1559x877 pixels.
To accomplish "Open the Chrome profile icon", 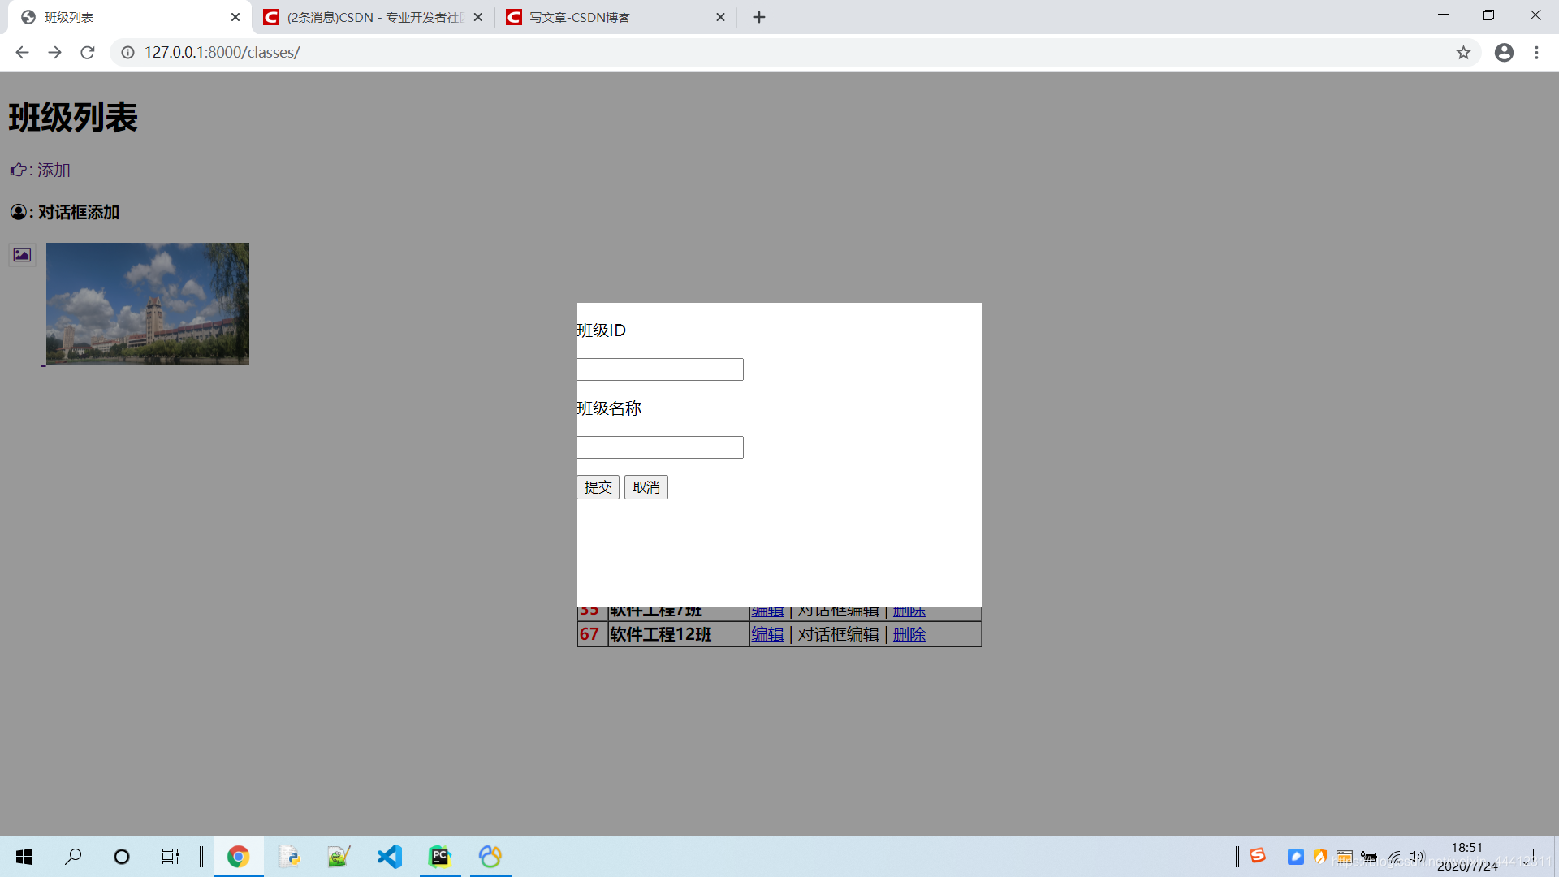I will coord(1504,53).
